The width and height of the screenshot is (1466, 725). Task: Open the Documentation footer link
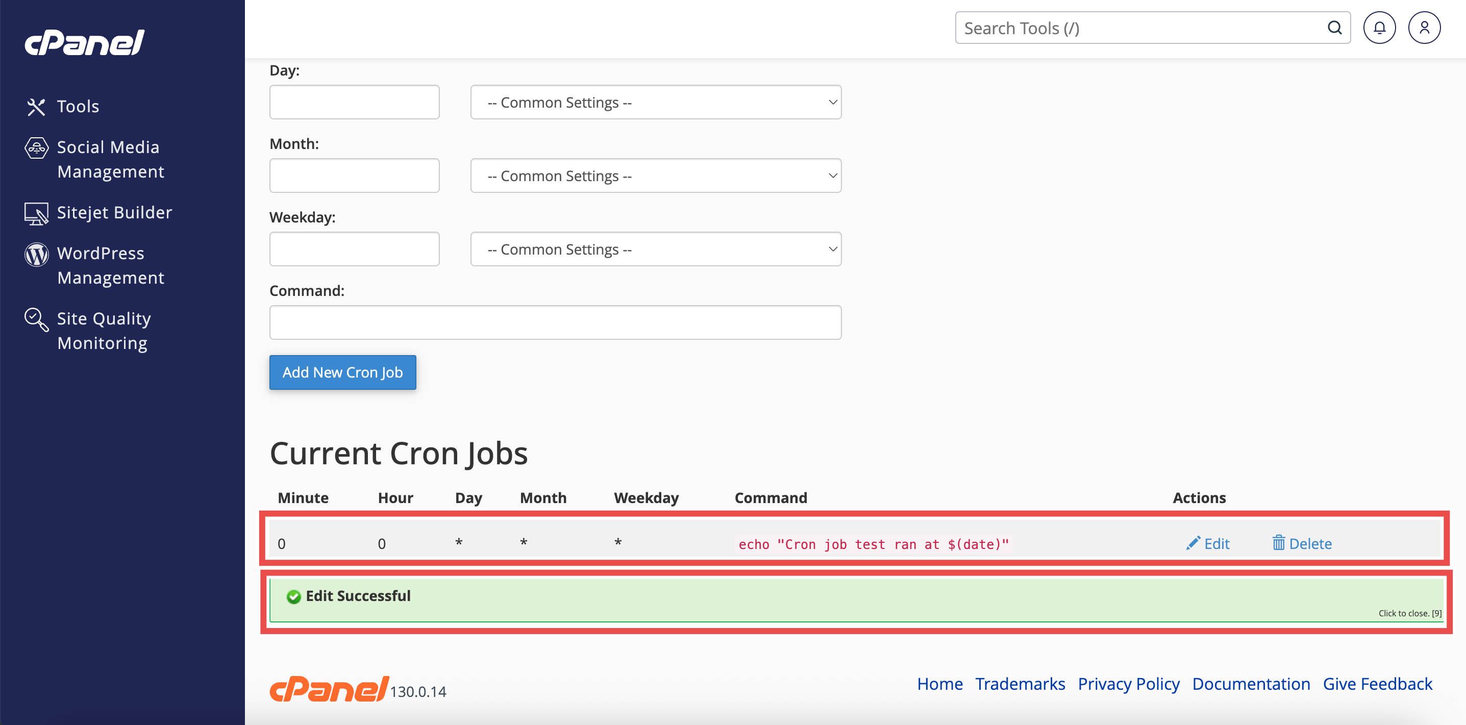1251,684
